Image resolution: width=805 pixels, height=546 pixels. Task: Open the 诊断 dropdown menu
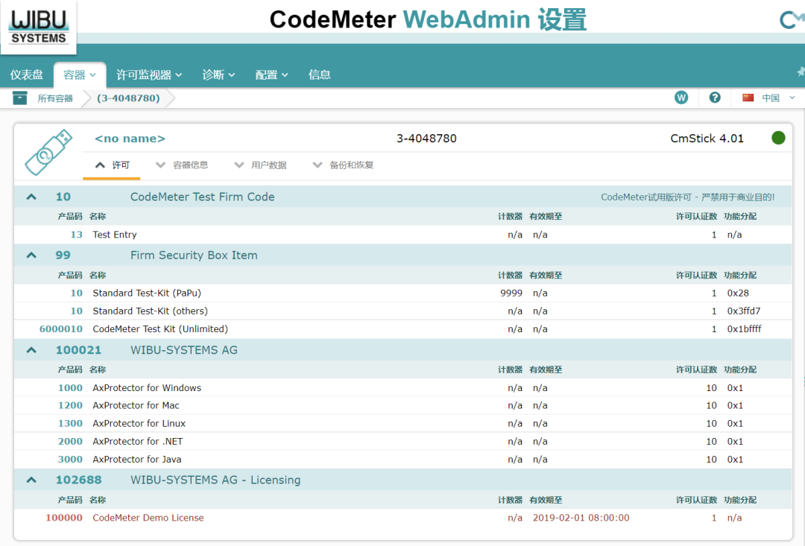[x=218, y=74]
